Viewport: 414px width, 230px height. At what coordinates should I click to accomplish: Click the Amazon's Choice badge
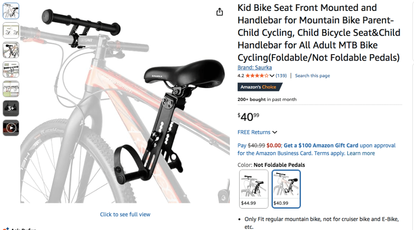tap(259, 87)
